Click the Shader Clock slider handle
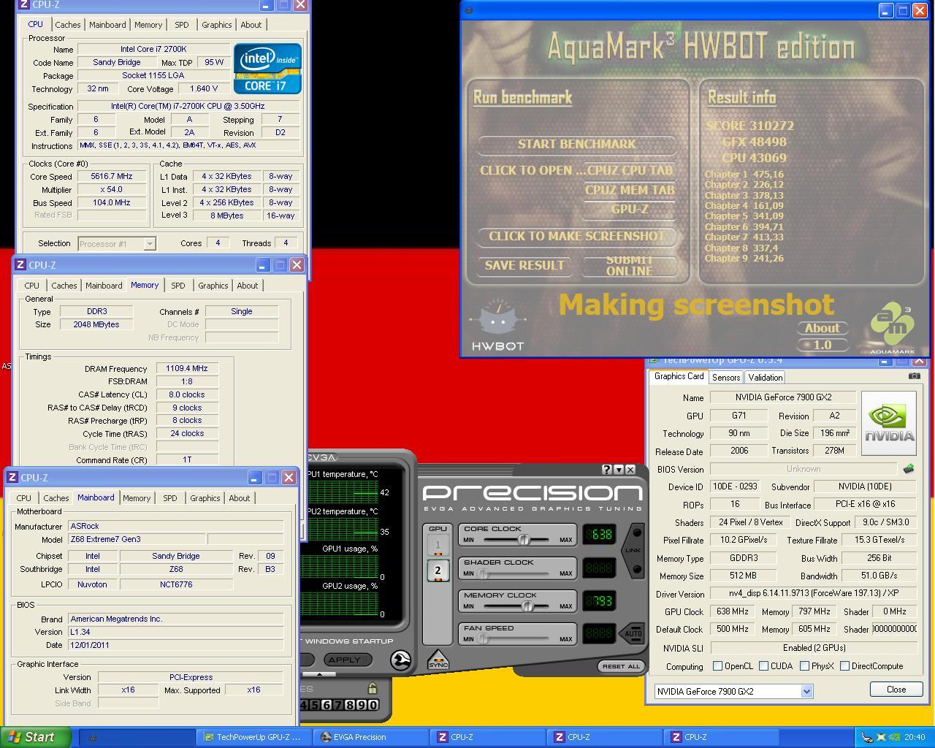The image size is (935, 748). tap(483, 573)
